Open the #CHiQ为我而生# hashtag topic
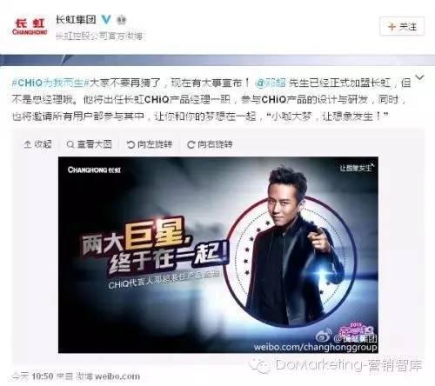Screen dimensions: 435x386 point(50,83)
